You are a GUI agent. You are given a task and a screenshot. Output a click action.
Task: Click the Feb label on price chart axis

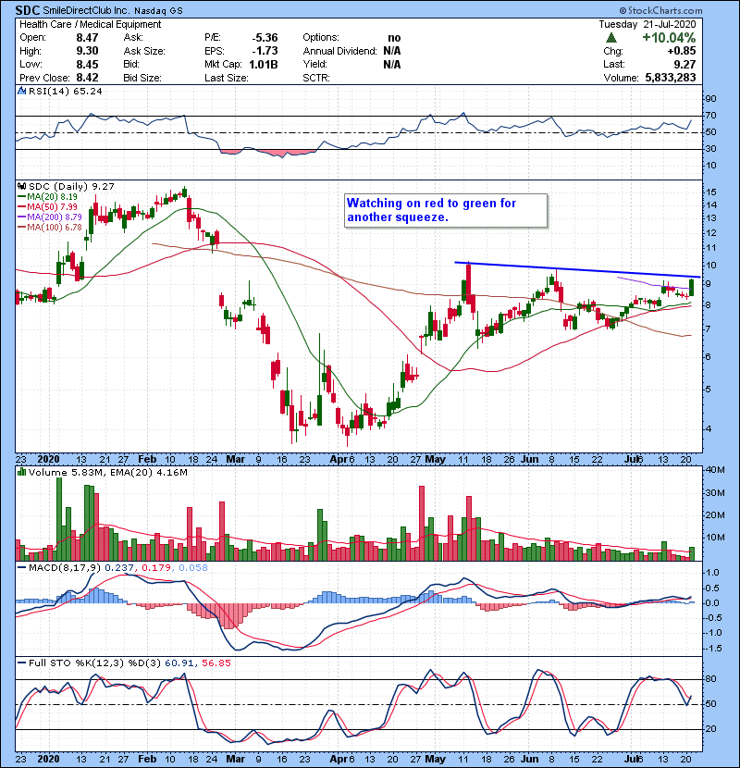(147, 459)
